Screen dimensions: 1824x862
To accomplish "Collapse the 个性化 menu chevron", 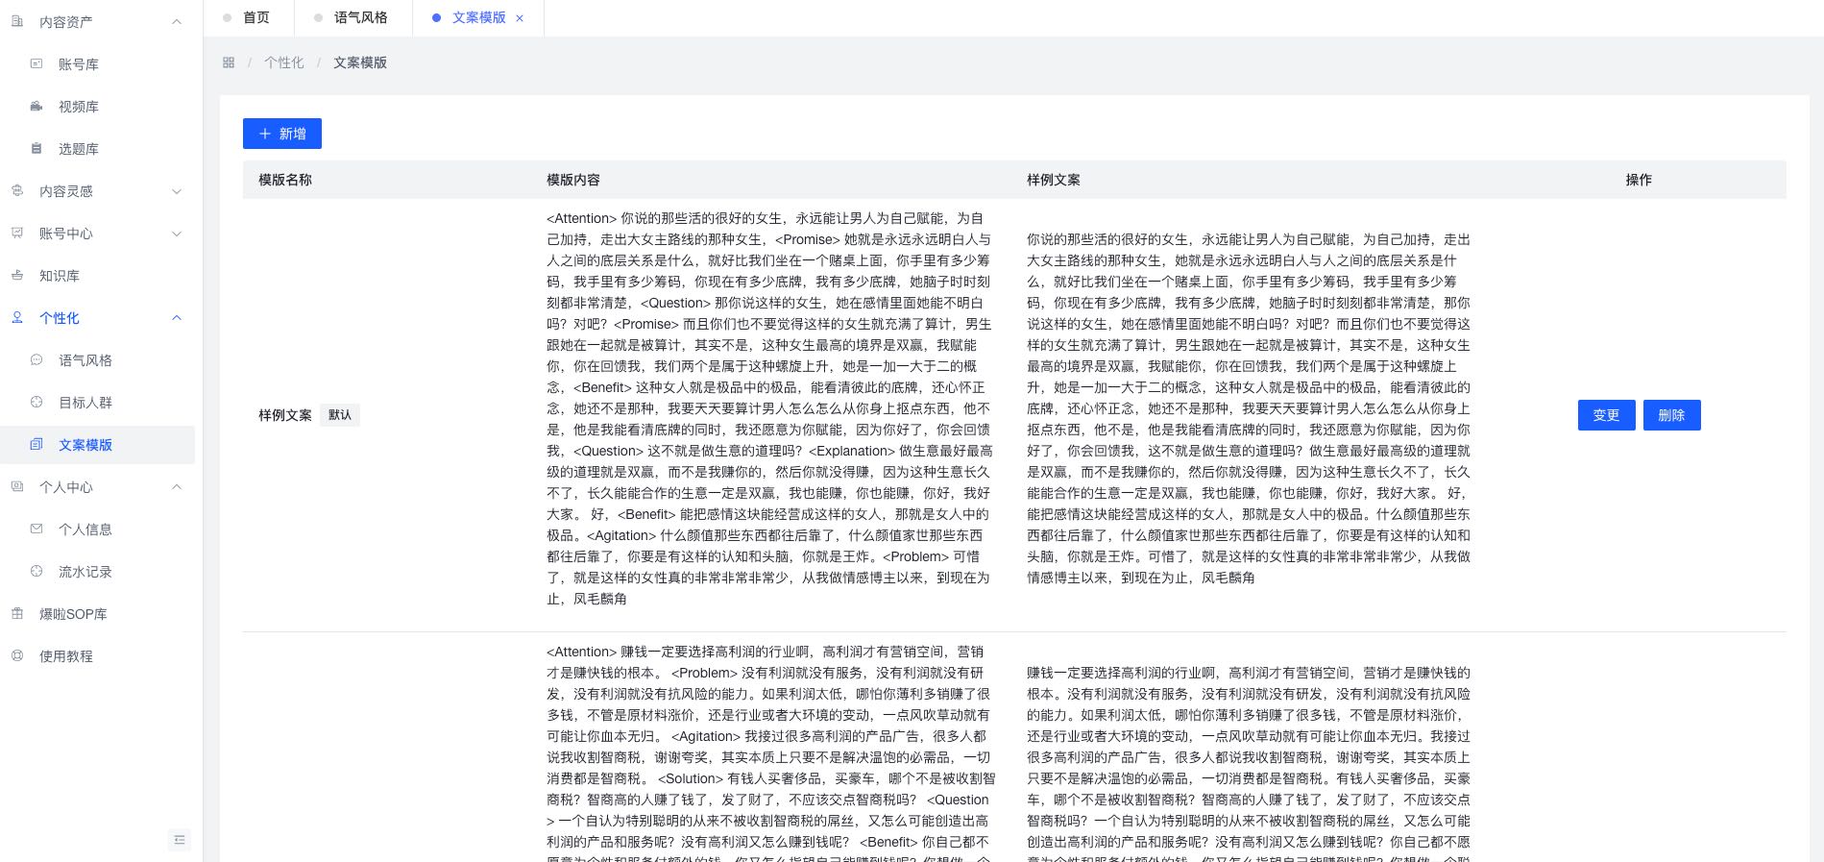I will tap(177, 317).
